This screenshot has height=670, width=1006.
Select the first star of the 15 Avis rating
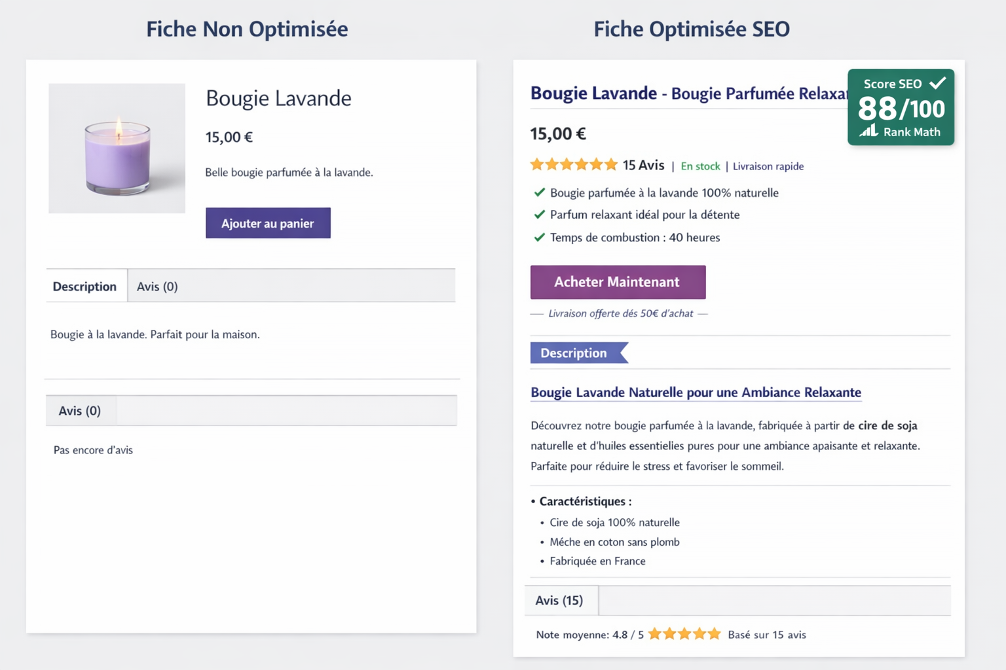[536, 164]
